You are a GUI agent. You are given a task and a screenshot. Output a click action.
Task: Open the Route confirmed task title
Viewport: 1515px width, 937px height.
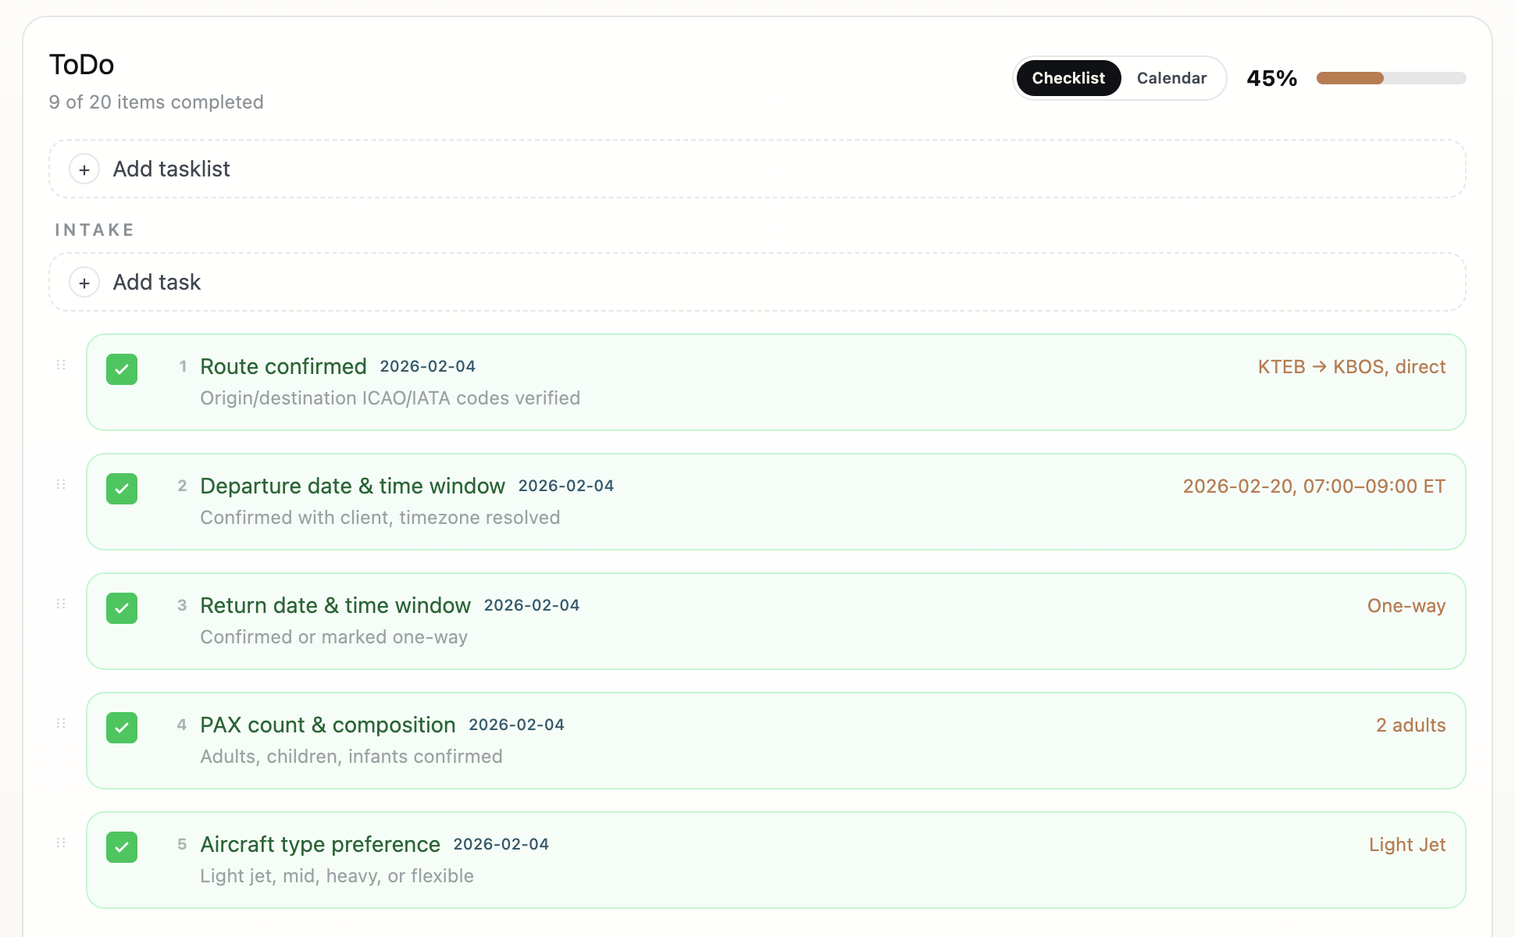284,366
